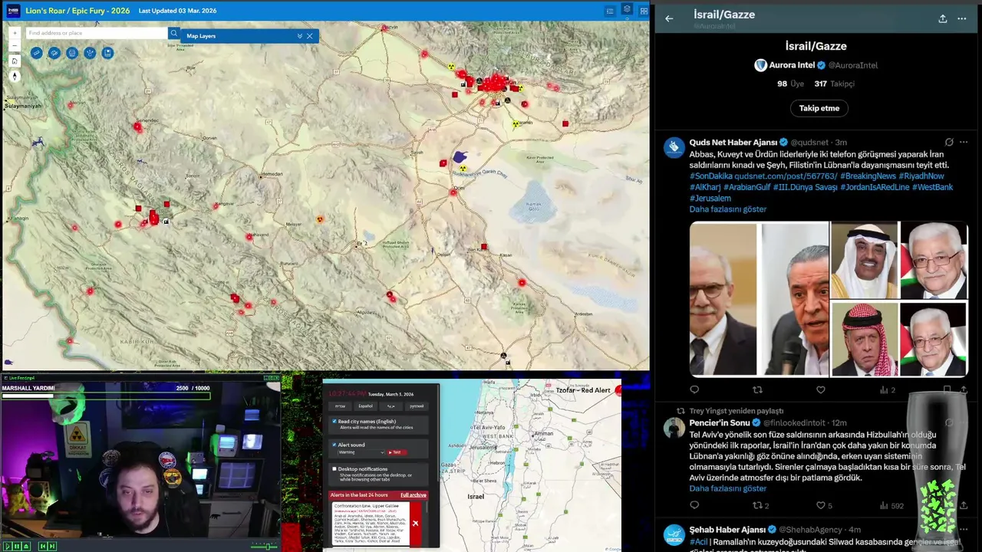Like the Quds Net post
Image resolution: width=982 pixels, height=552 pixels.
[820, 390]
